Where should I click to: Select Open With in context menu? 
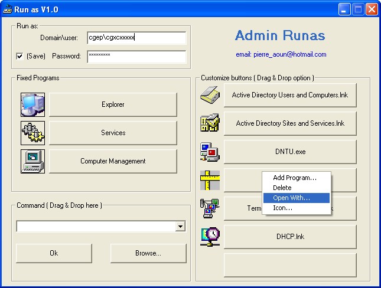[x=291, y=198]
